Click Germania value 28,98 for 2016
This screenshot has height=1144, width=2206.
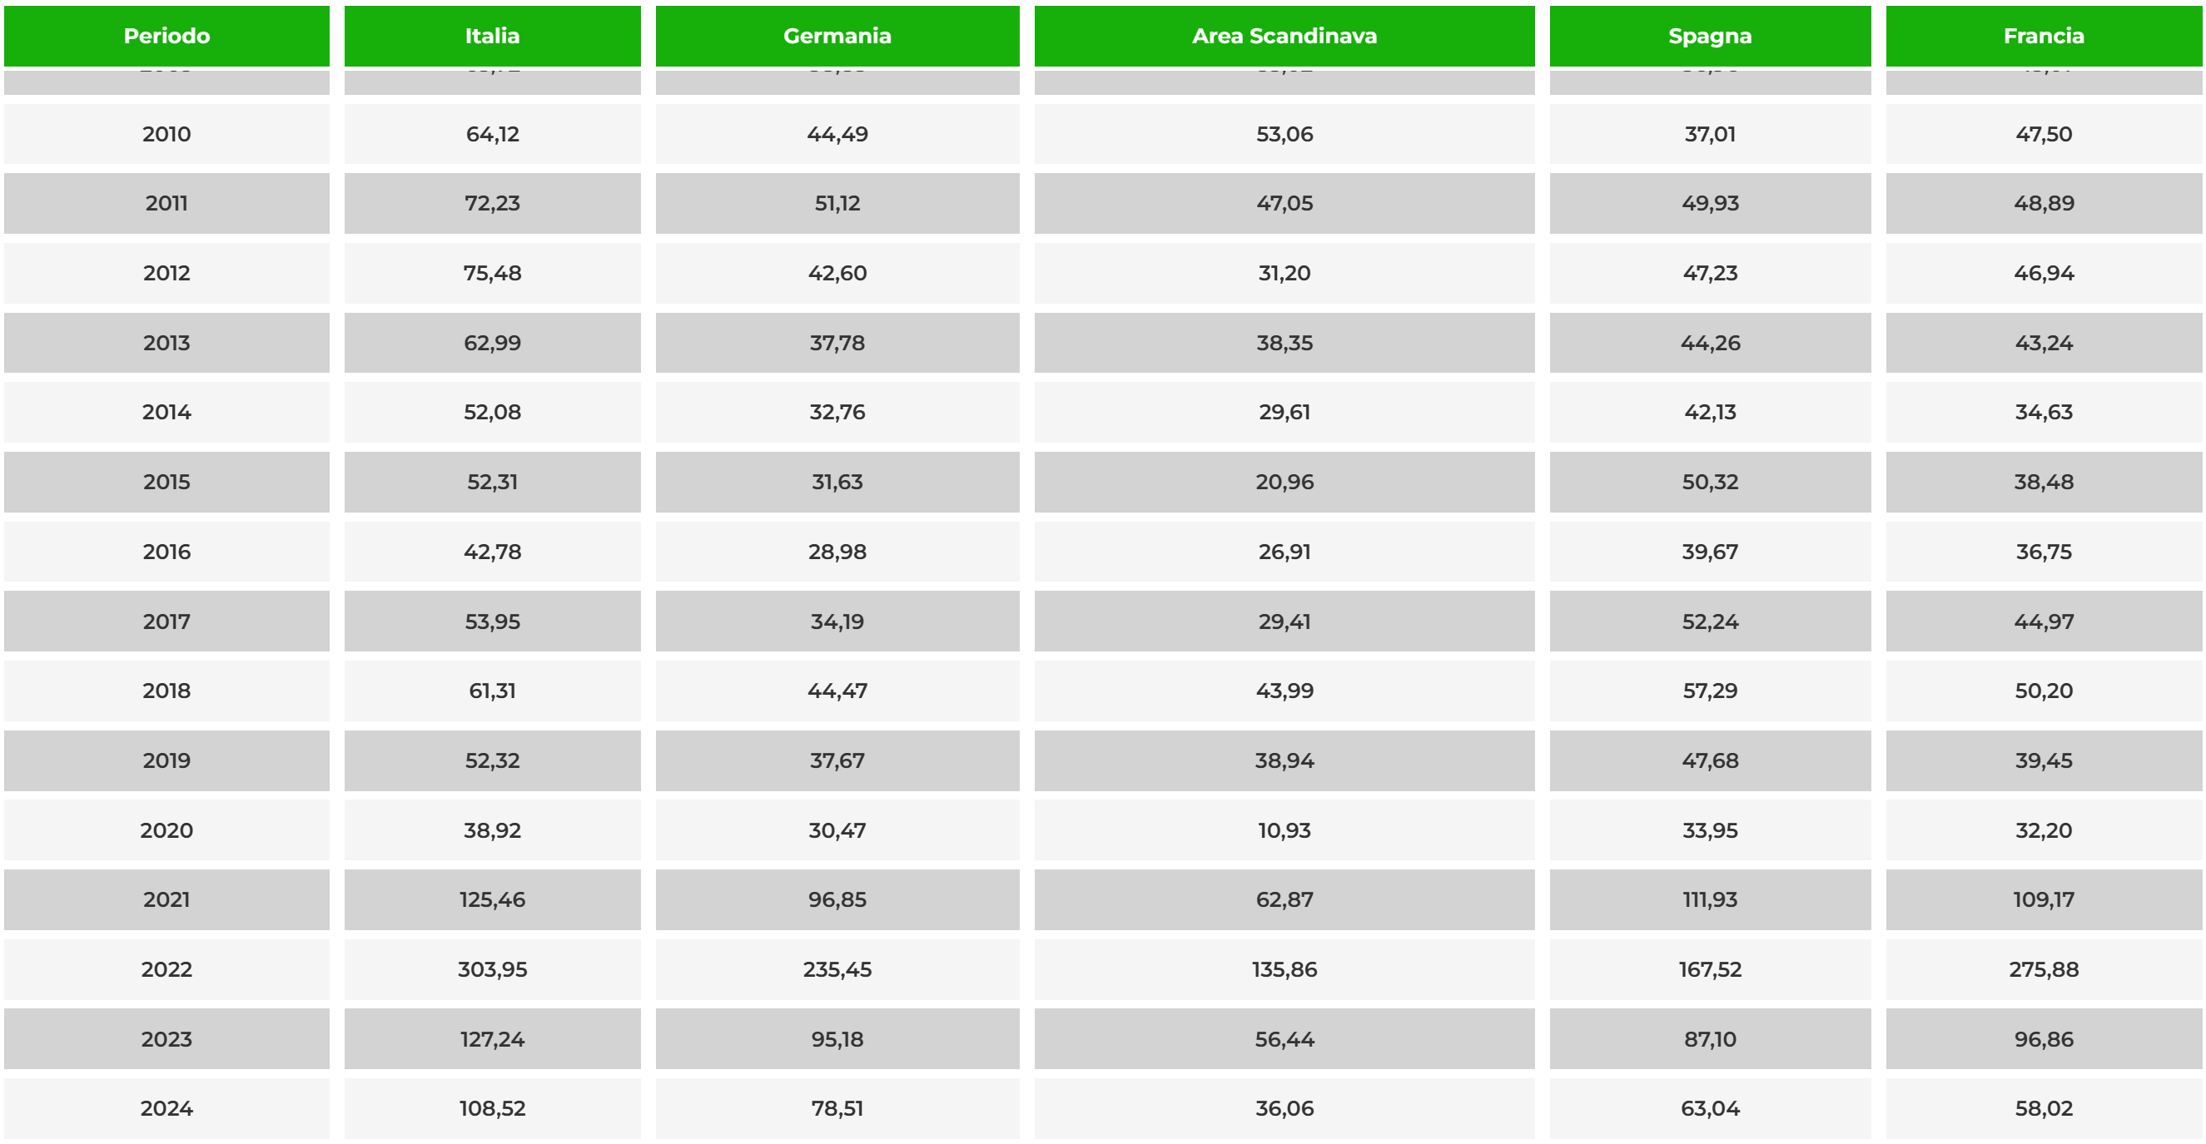[837, 552]
